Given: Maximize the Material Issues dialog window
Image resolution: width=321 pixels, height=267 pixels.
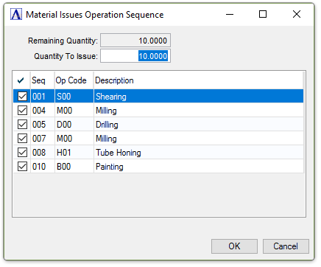Looking at the screenshot, I should point(263,14).
